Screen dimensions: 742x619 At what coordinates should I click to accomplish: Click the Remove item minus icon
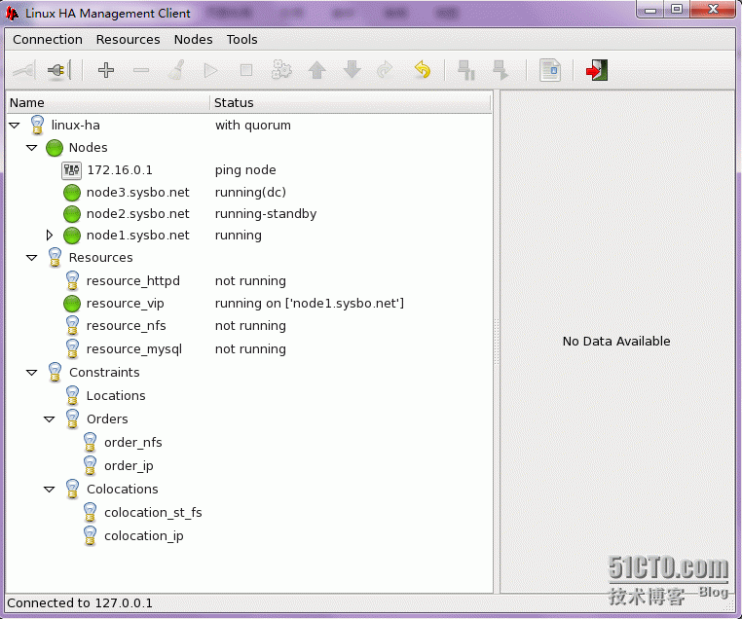click(x=141, y=71)
